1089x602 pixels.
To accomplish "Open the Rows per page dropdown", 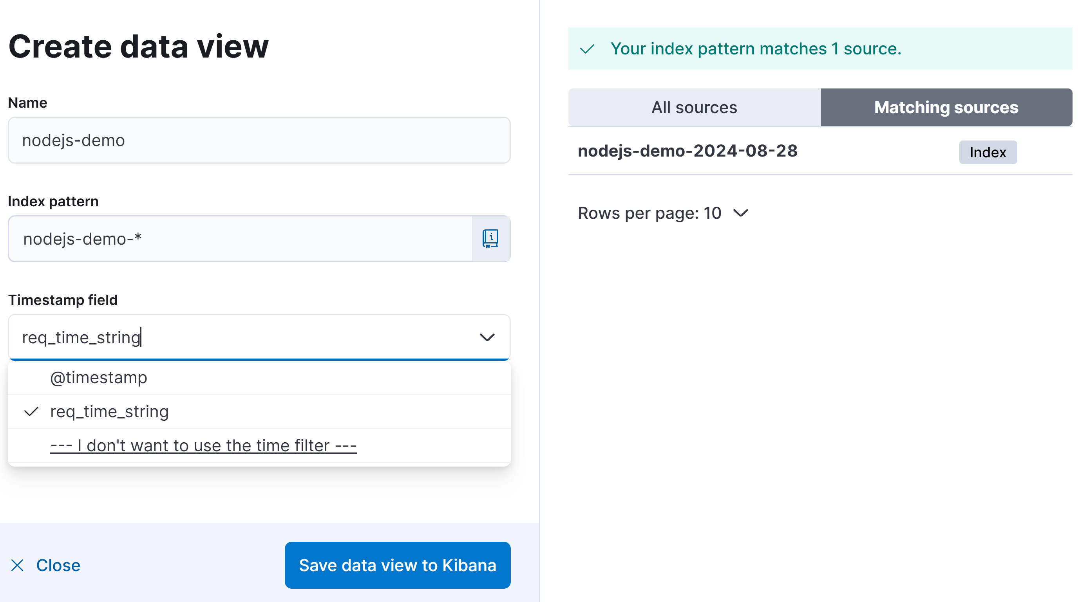I will (662, 213).
